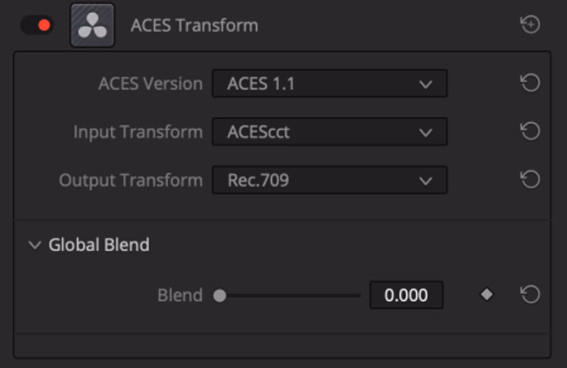Reset the Input Transform parameter

pos(530,131)
